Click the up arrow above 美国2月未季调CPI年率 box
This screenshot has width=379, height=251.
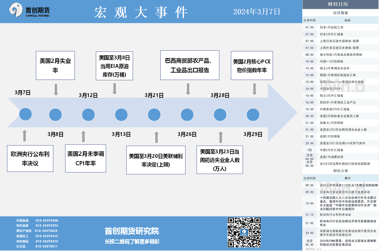point(83,136)
